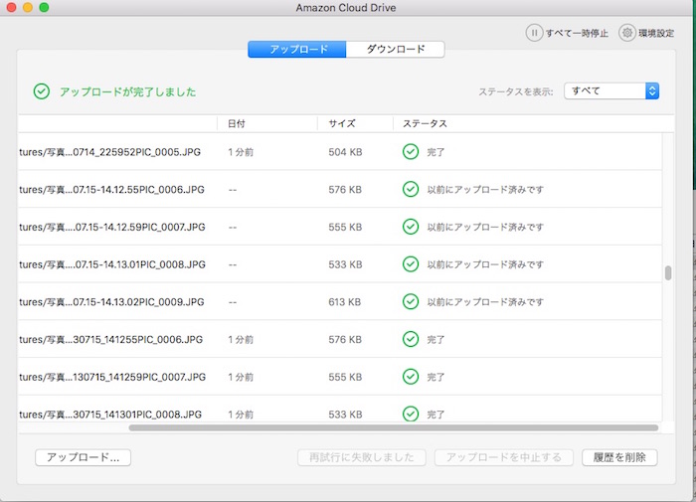The width and height of the screenshot is (696, 502).
Task: Open preferences via the 環境設定 gear icon
Action: (x=626, y=33)
